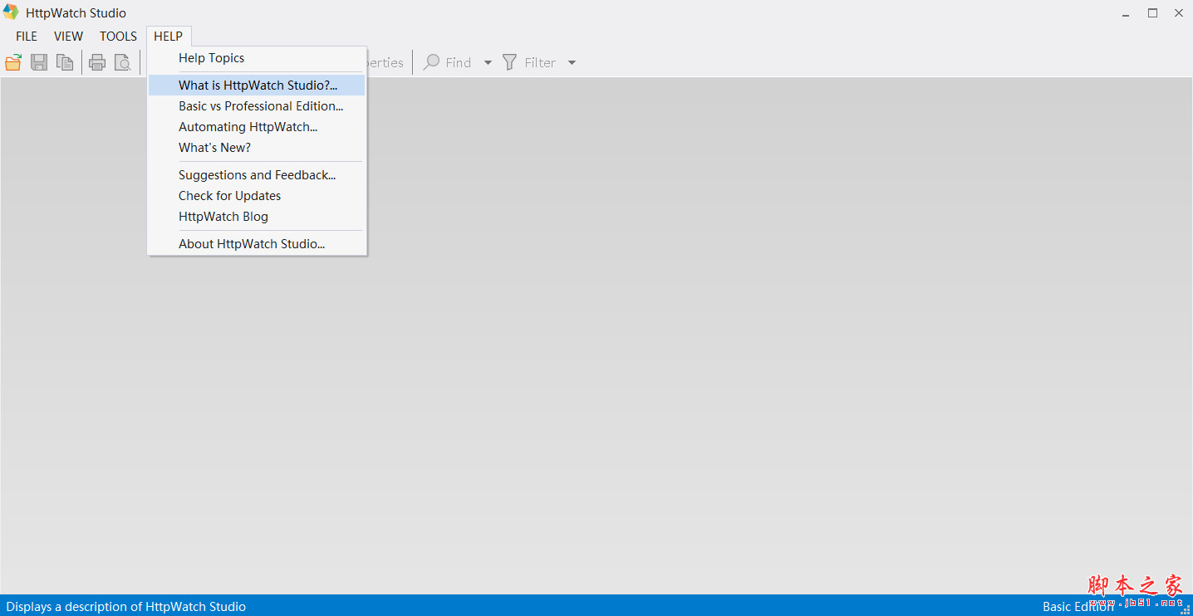Click the Save icon in toolbar
1193x616 pixels.
[39, 62]
